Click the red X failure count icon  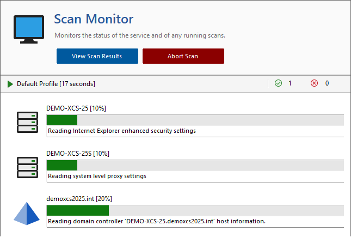[314, 83]
